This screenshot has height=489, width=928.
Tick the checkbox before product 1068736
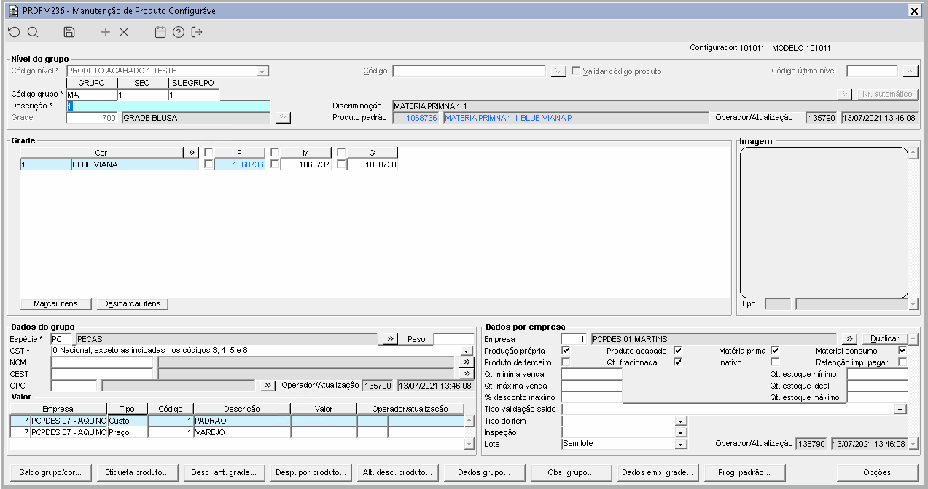point(209,165)
